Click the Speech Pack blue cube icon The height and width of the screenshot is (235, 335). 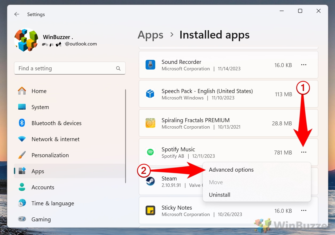[x=150, y=94]
